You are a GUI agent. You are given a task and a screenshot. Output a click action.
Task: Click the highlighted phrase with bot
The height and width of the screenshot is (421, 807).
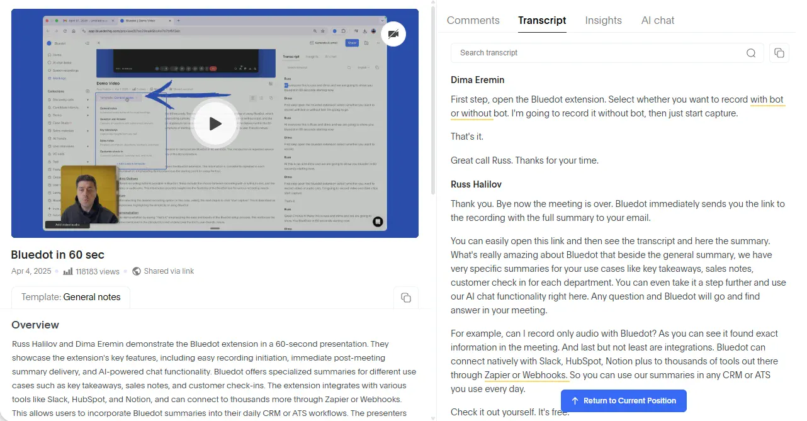pos(767,99)
